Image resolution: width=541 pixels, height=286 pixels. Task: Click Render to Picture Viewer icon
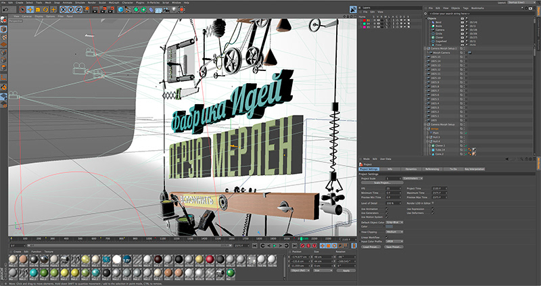point(103,9)
